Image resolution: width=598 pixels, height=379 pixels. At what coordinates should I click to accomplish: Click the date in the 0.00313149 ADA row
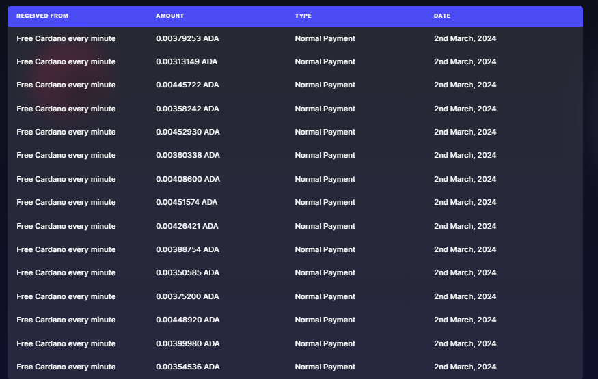[465, 61]
